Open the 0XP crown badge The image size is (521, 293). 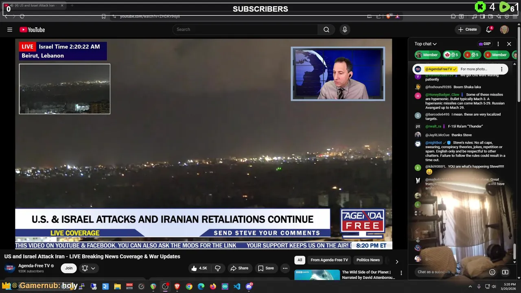click(484, 44)
